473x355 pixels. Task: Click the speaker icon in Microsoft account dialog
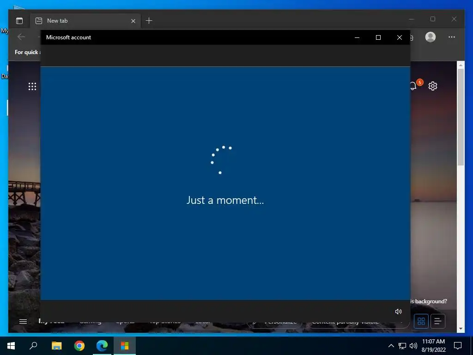click(x=398, y=312)
